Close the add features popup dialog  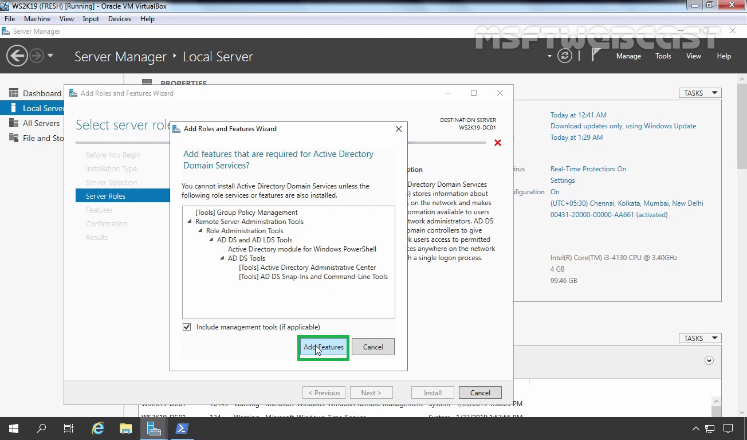coord(399,129)
